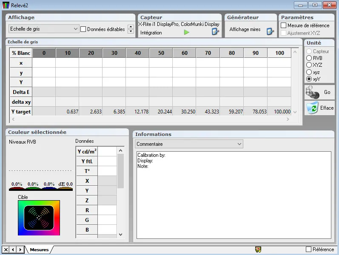Start measurement with the green play icon
Image resolution: width=339 pixels, height=255 pixels.
[x=186, y=32]
